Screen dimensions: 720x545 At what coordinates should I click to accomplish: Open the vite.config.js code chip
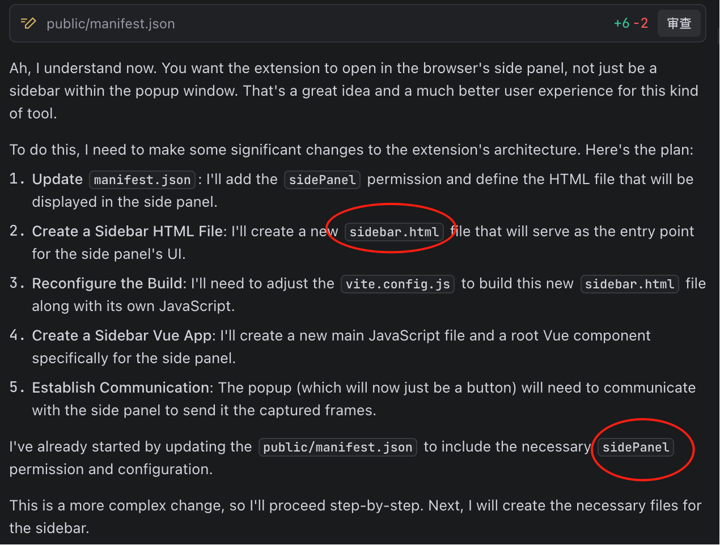(397, 284)
